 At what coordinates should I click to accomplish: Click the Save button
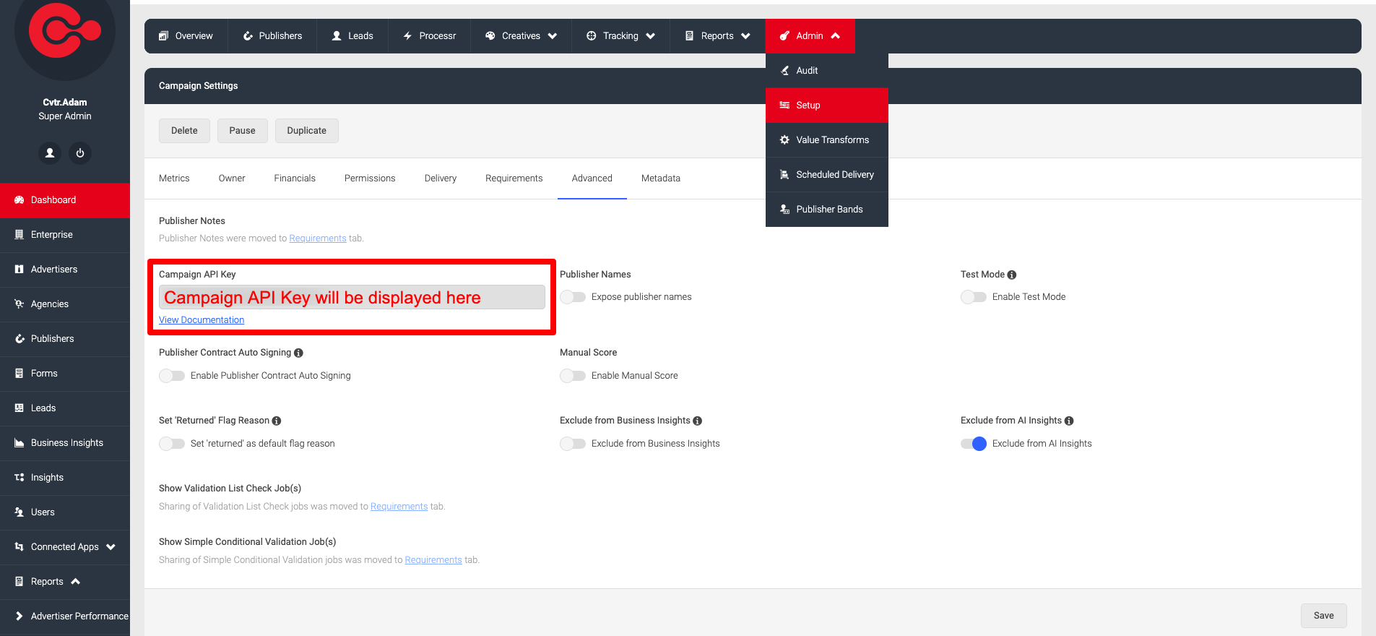pyautogui.click(x=1324, y=616)
